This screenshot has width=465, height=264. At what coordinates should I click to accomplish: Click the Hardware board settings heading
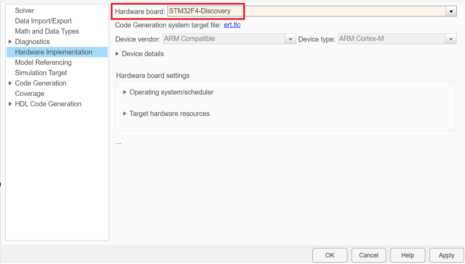pos(153,76)
